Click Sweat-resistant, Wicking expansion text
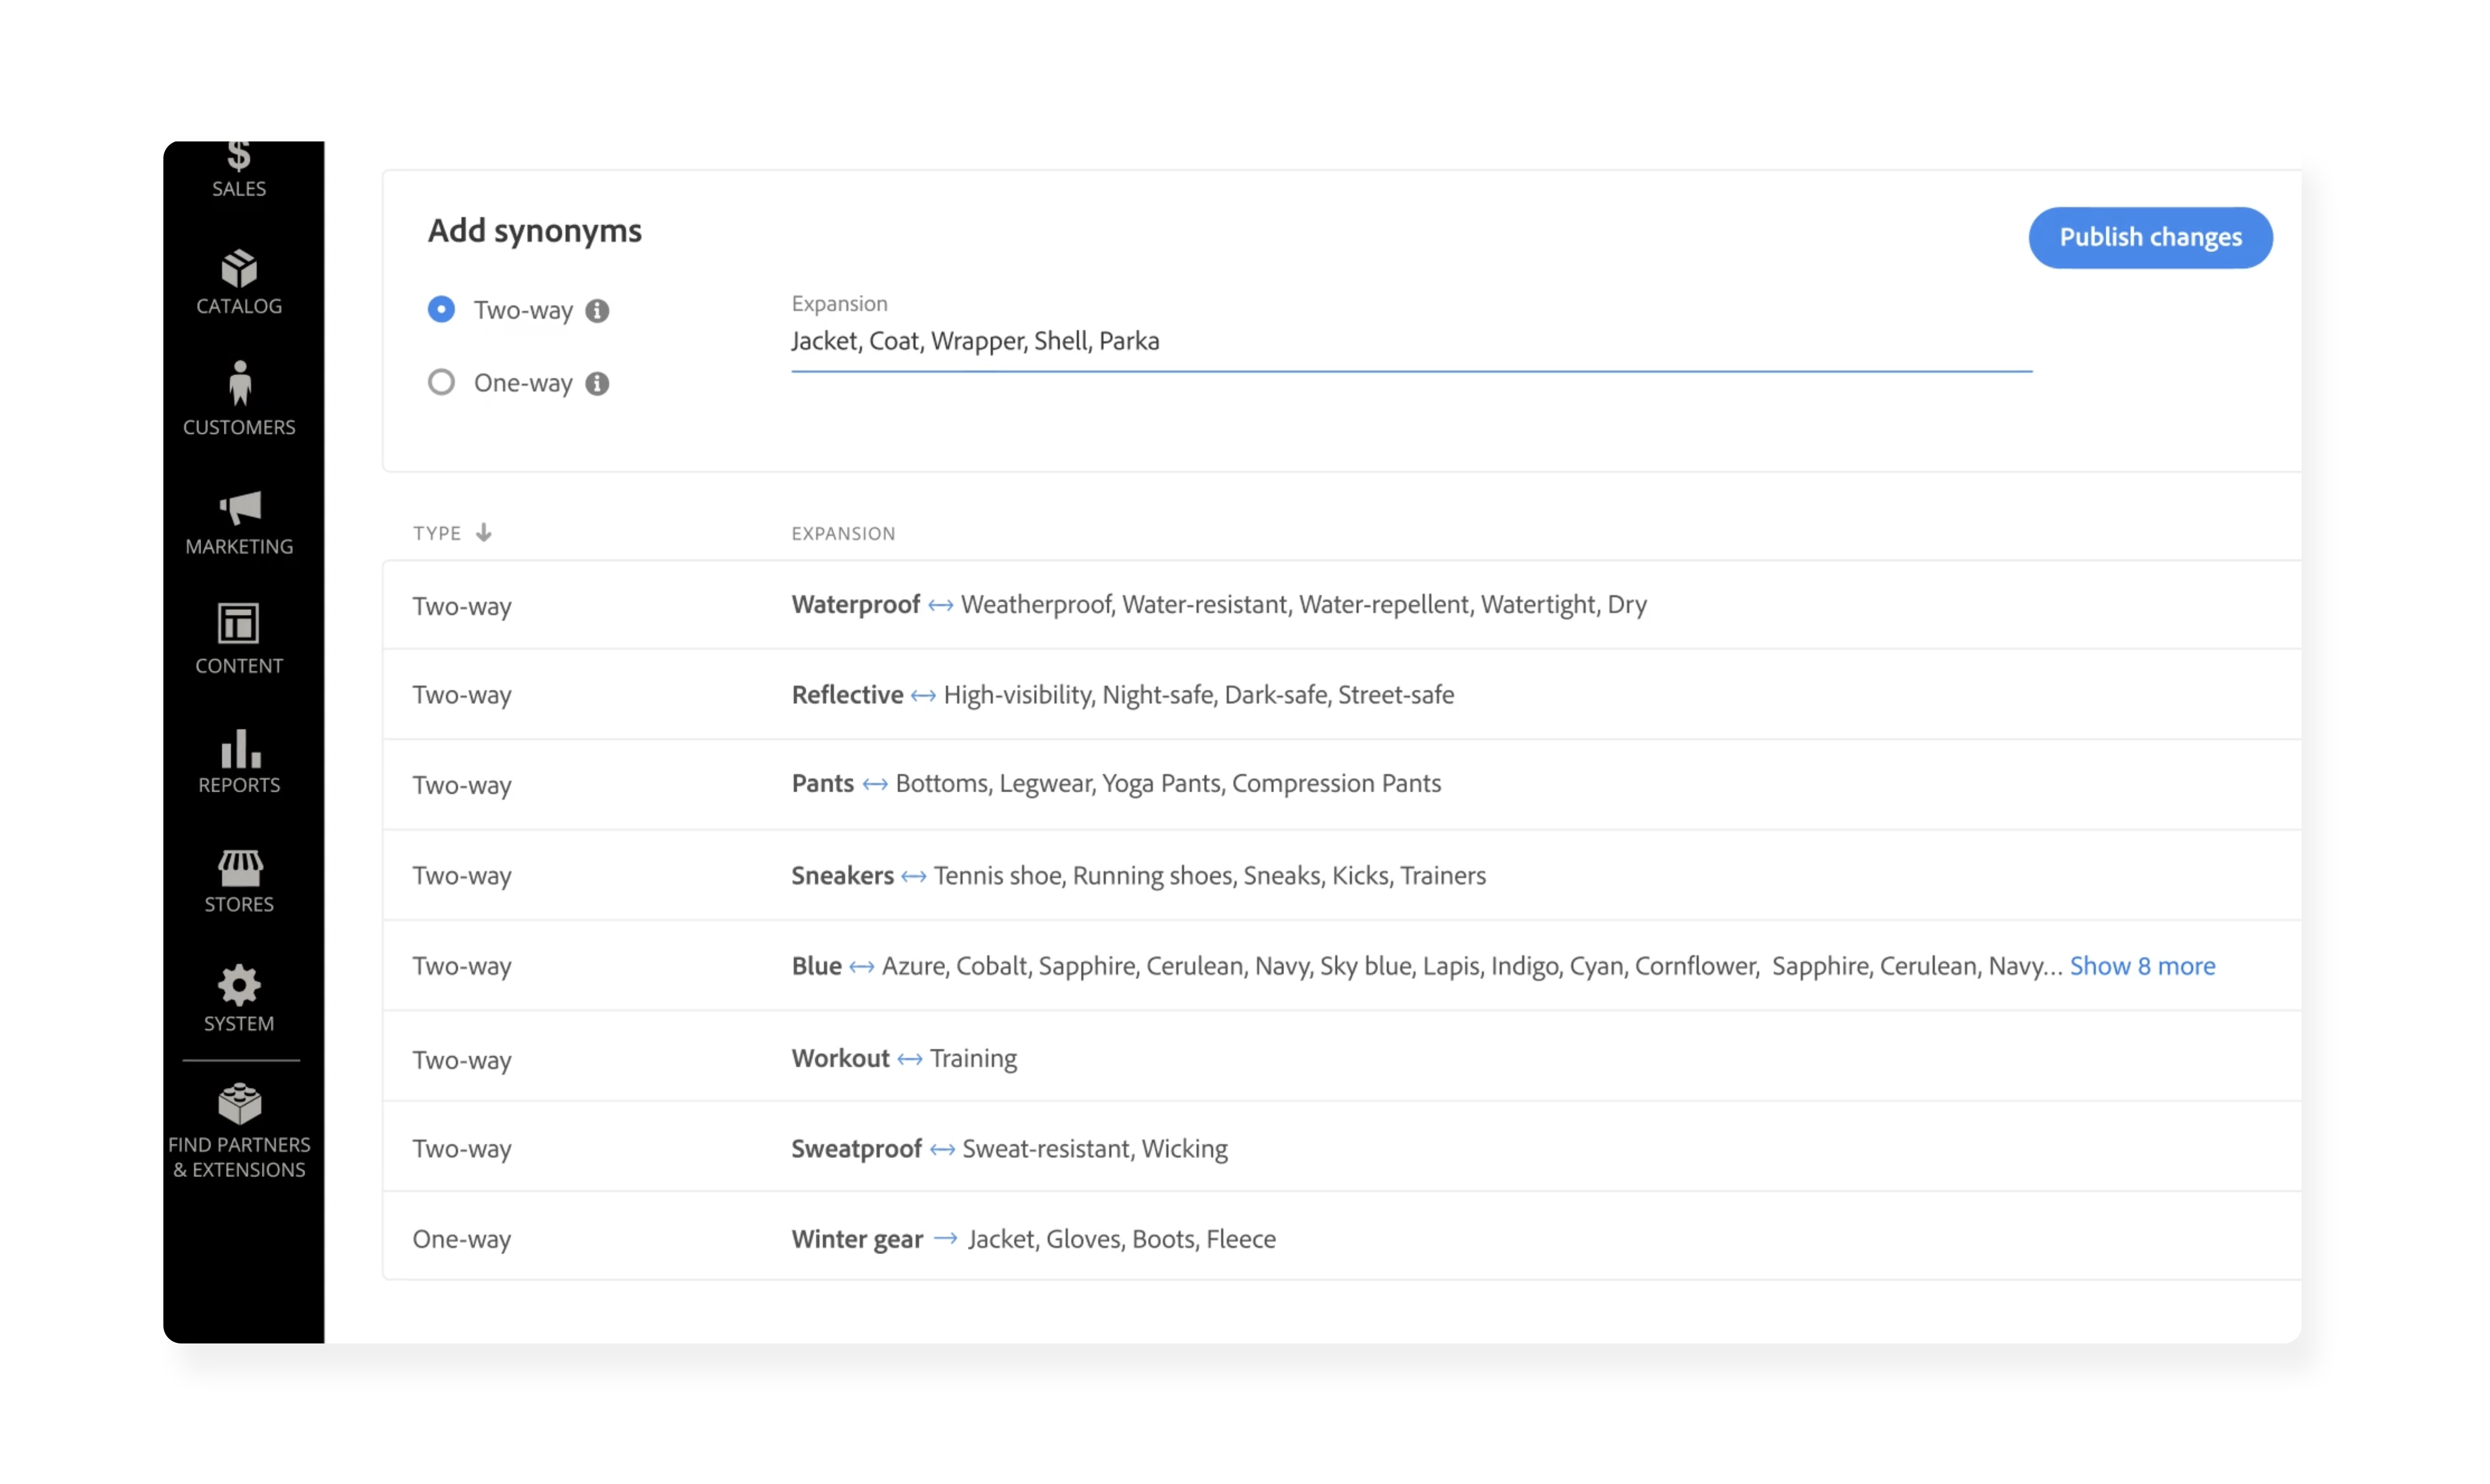The image size is (2490, 1484). click(x=1095, y=1149)
